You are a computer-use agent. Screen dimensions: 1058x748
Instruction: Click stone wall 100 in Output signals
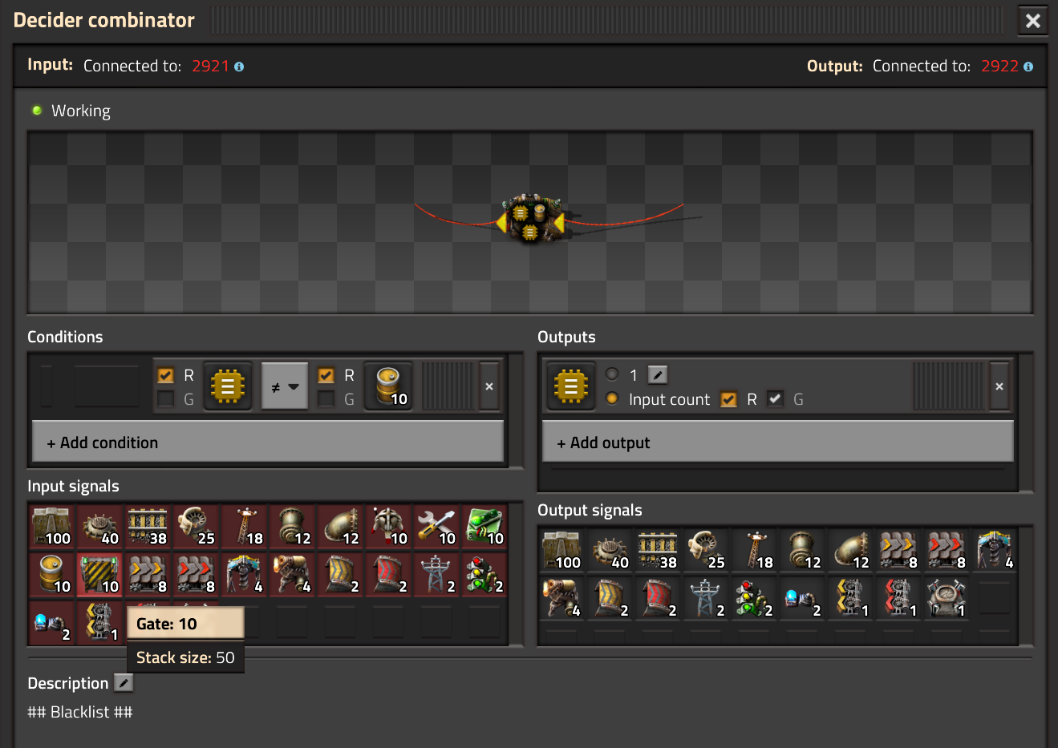tap(561, 551)
